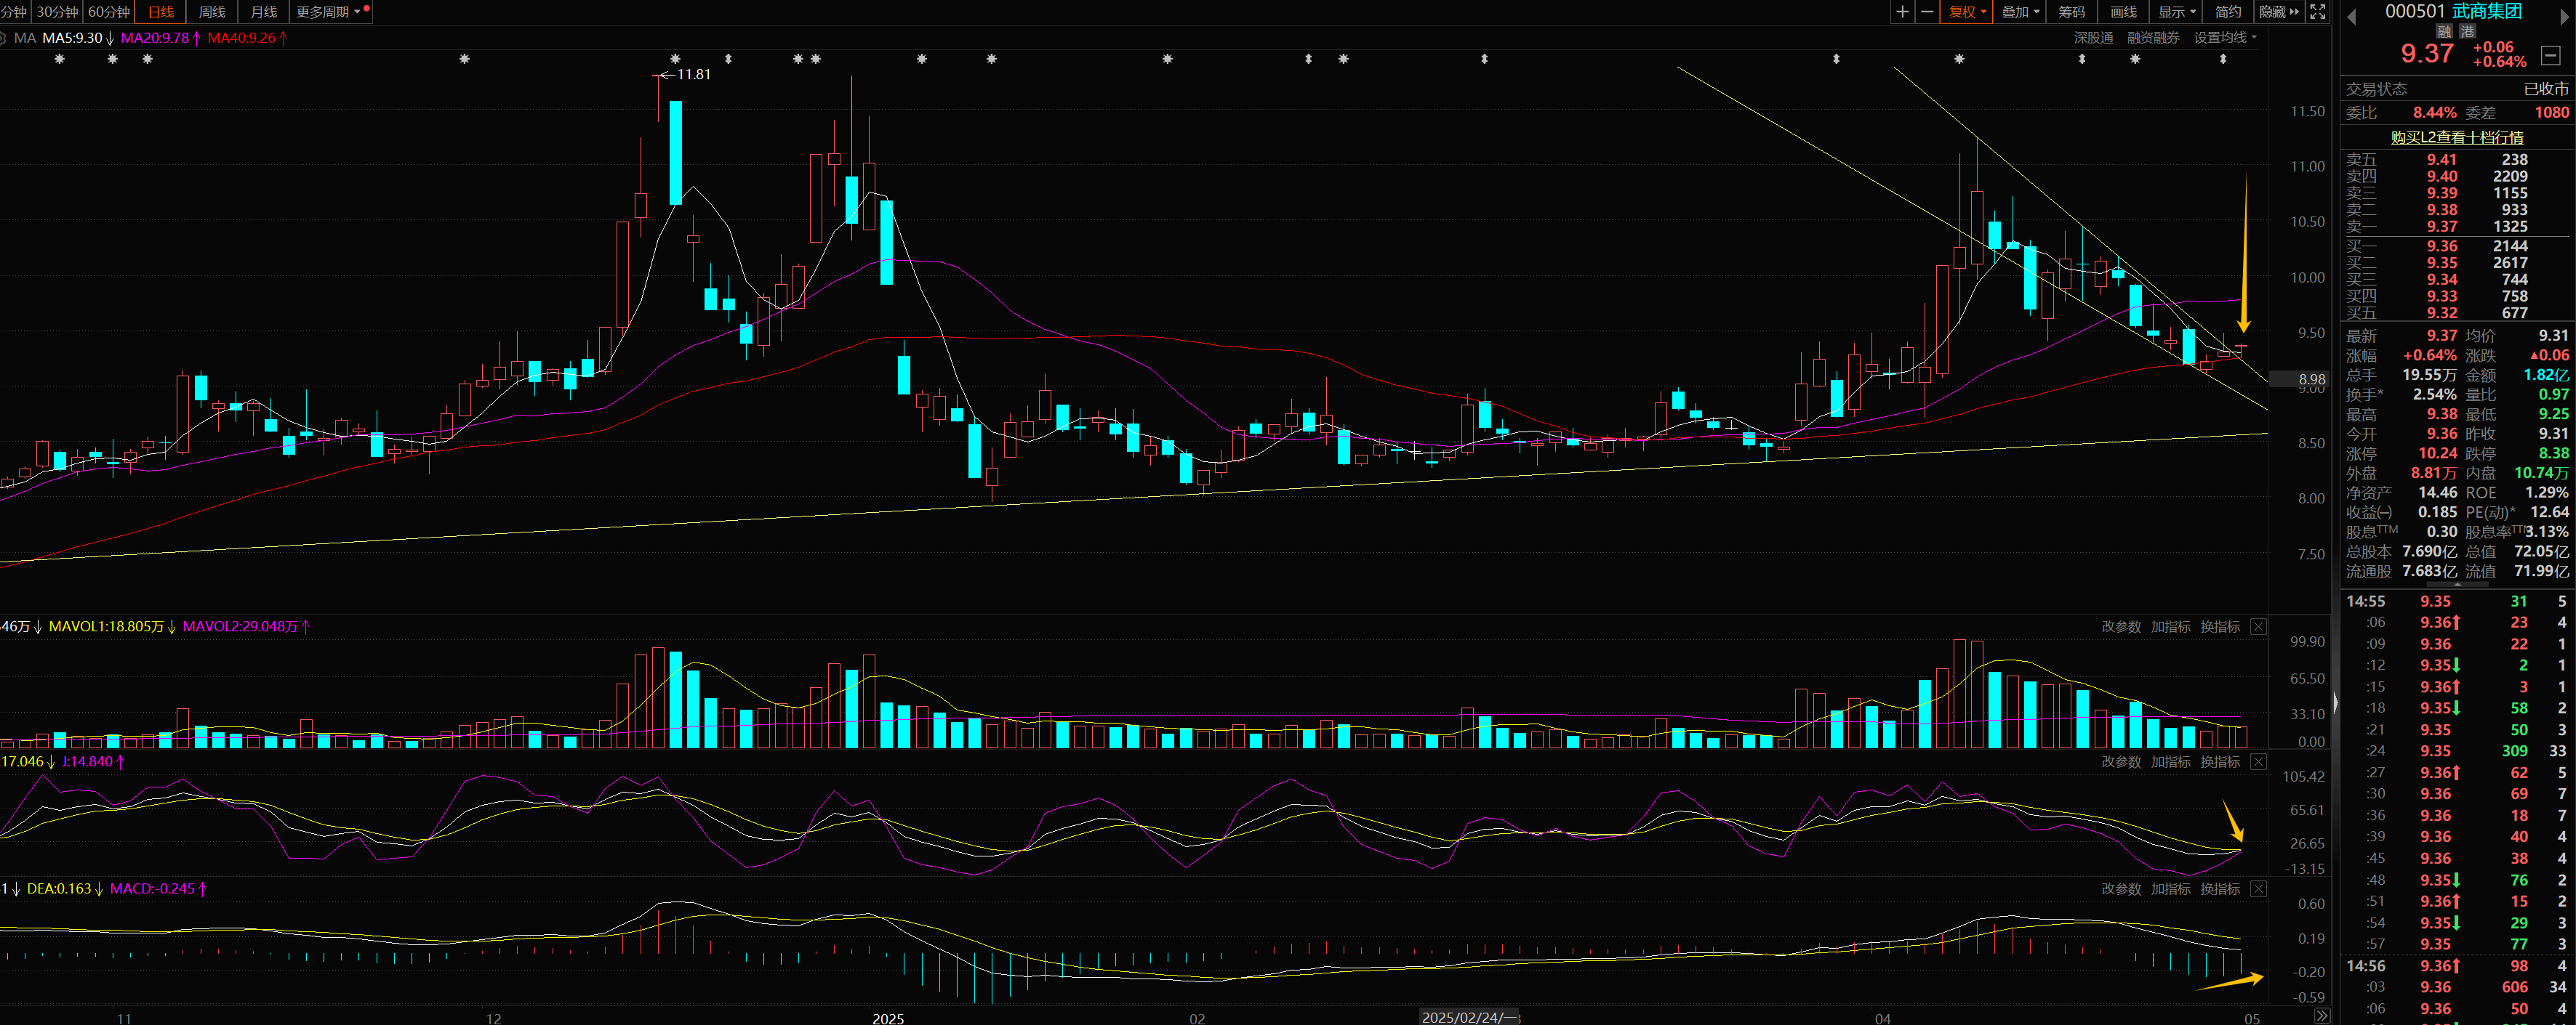Show 深股通 holdings overlay
Image resolution: width=2576 pixels, height=1025 pixels.
click(x=2093, y=37)
